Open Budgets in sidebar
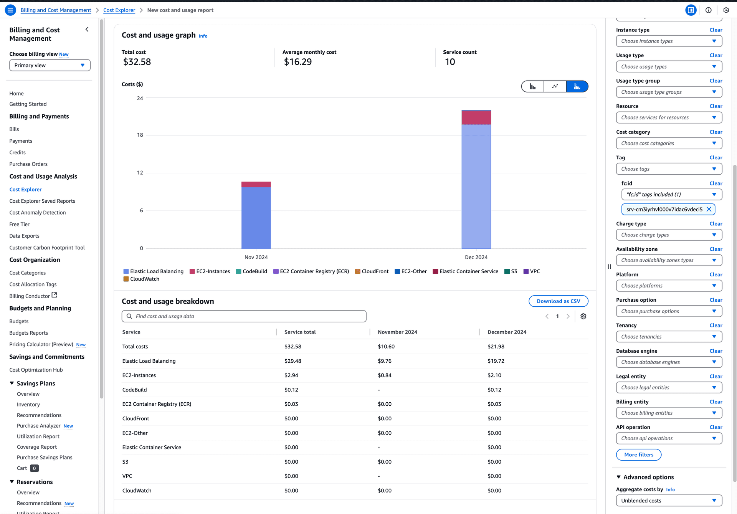 (x=19, y=321)
